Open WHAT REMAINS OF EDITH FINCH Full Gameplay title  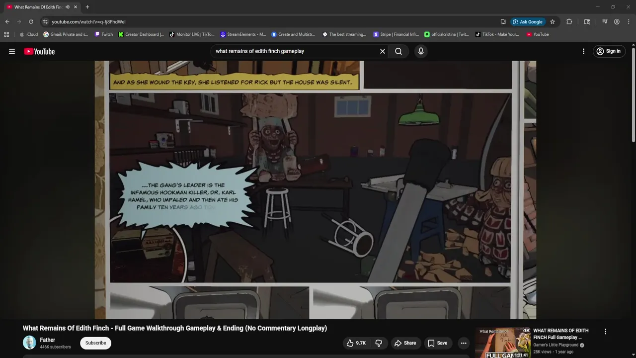pyautogui.click(x=561, y=334)
